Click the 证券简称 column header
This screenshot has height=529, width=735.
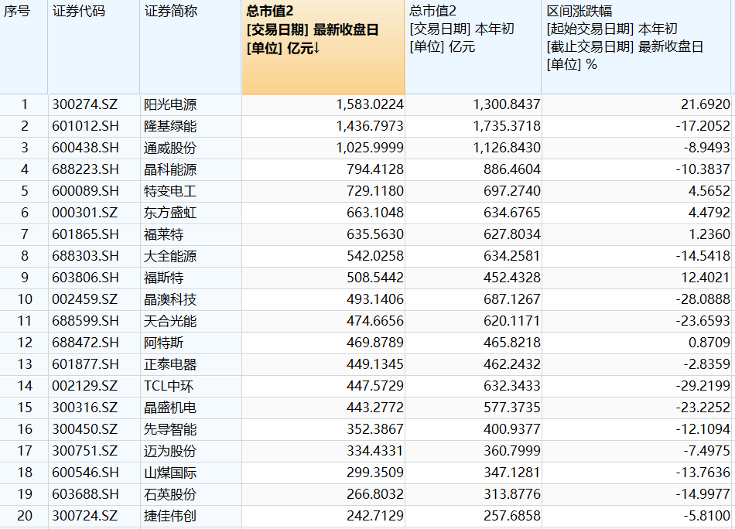[x=170, y=12]
